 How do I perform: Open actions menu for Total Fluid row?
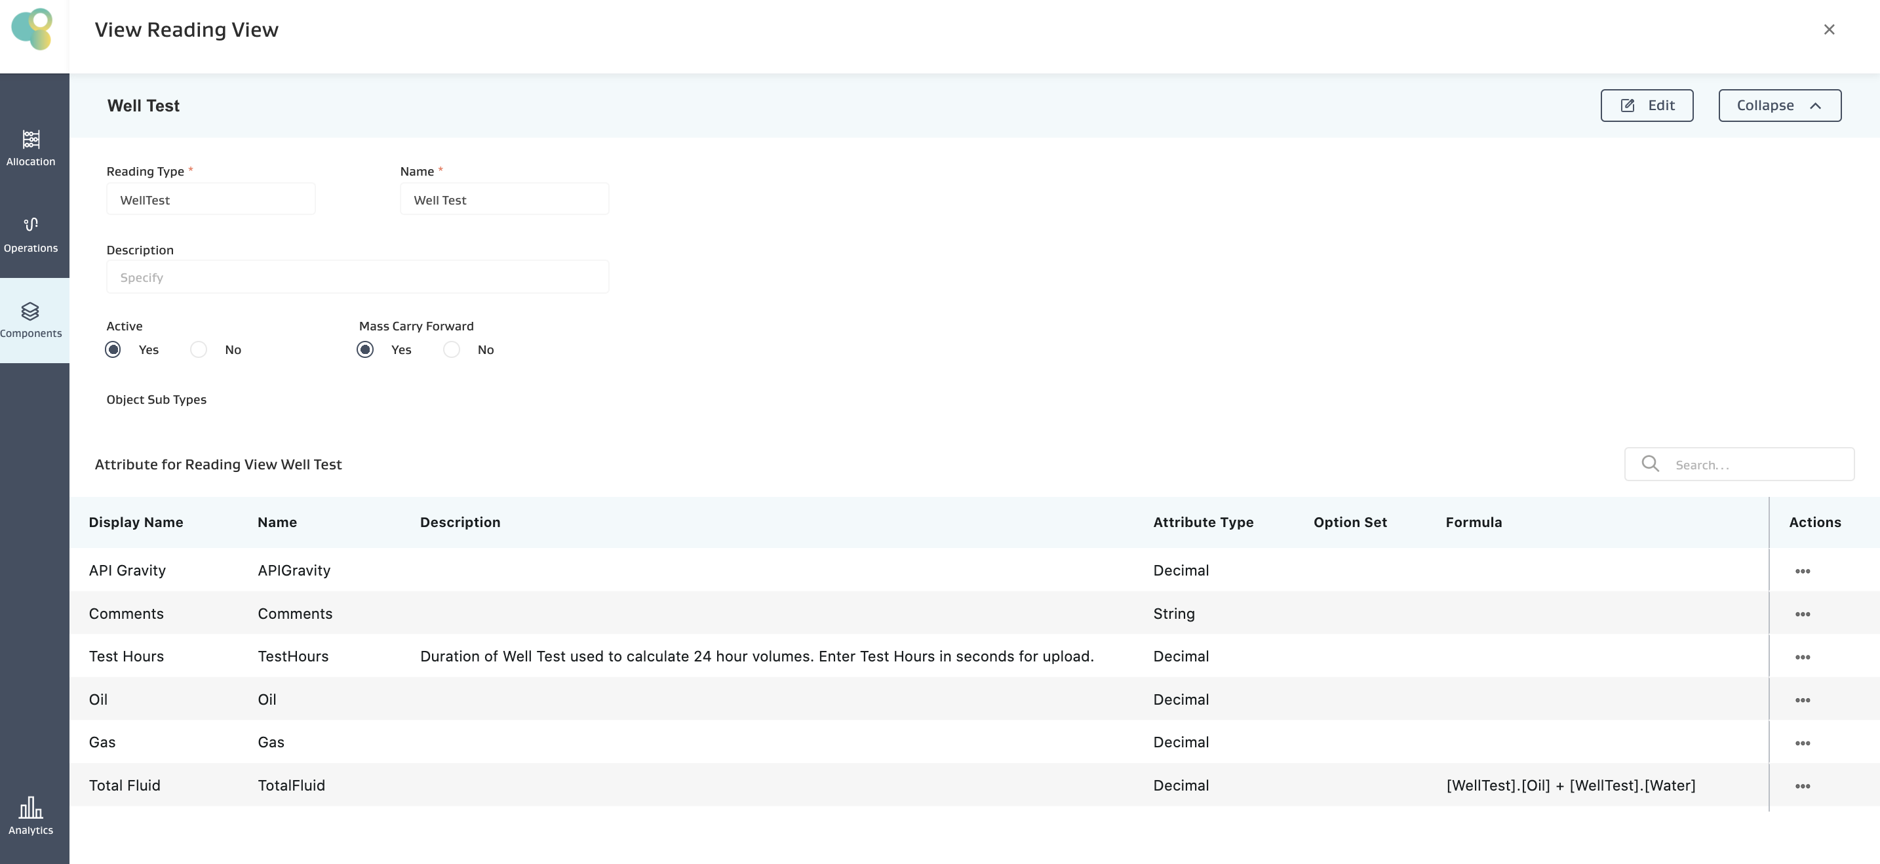coord(1802,786)
